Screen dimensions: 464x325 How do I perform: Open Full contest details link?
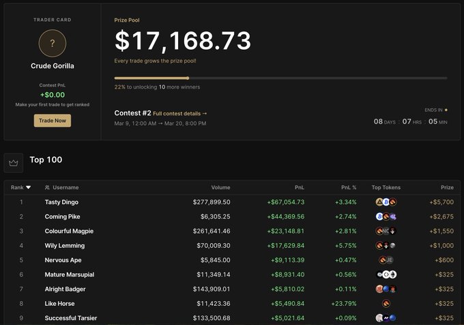click(x=179, y=113)
